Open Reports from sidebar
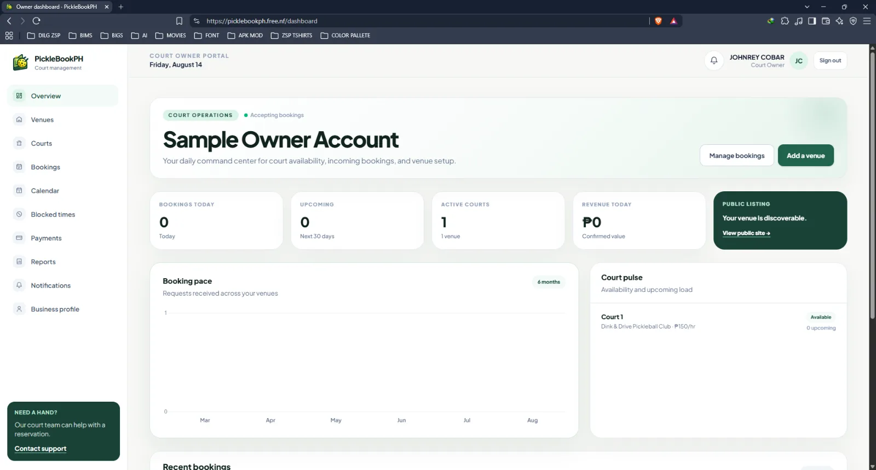 [63, 262]
